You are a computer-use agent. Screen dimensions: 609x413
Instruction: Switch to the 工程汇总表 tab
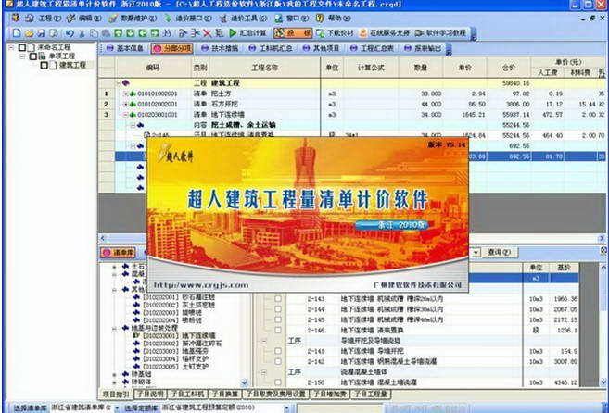tap(372, 48)
